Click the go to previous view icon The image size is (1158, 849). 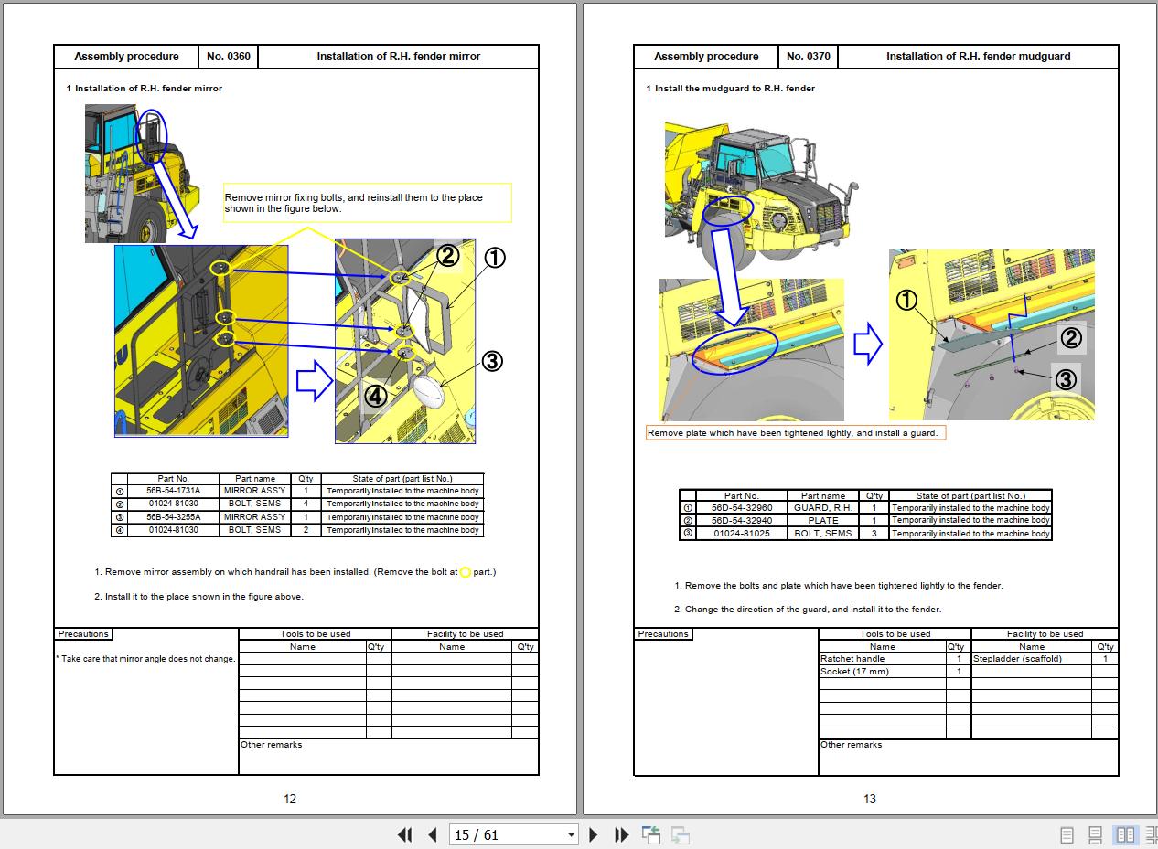click(x=651, y=834)
